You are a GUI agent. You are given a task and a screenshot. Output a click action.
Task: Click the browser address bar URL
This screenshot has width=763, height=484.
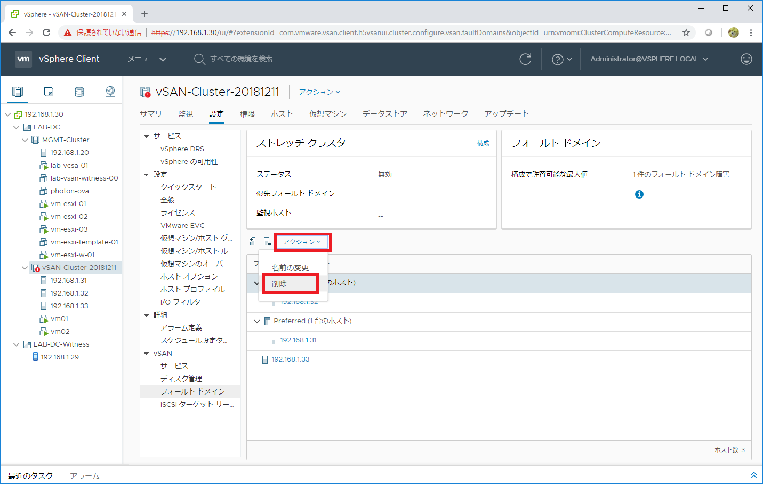coord(411,32)
